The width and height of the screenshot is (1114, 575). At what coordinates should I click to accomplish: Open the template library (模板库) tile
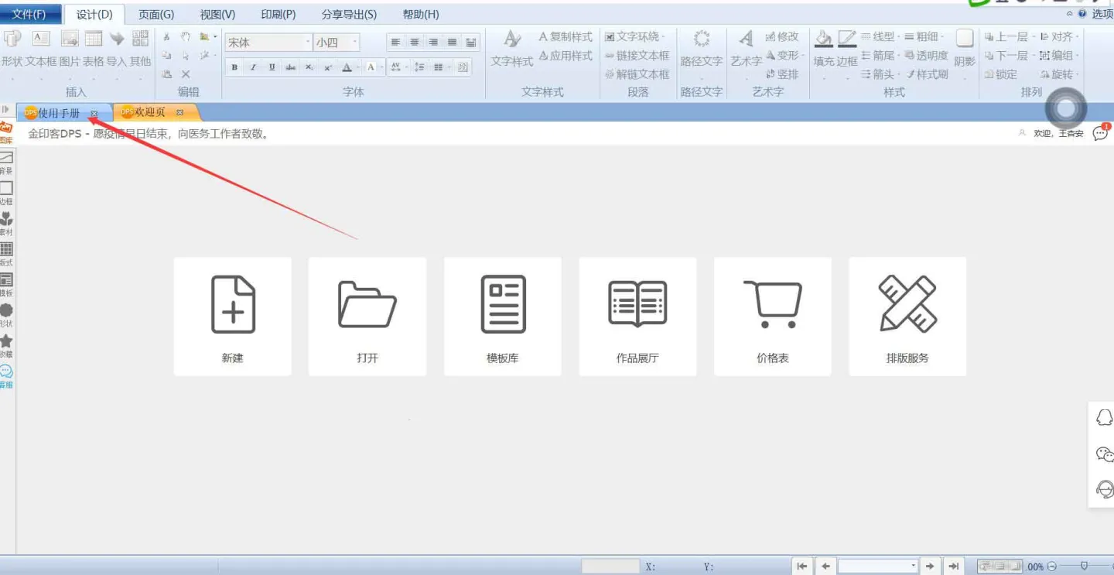[x=502, y=317]
